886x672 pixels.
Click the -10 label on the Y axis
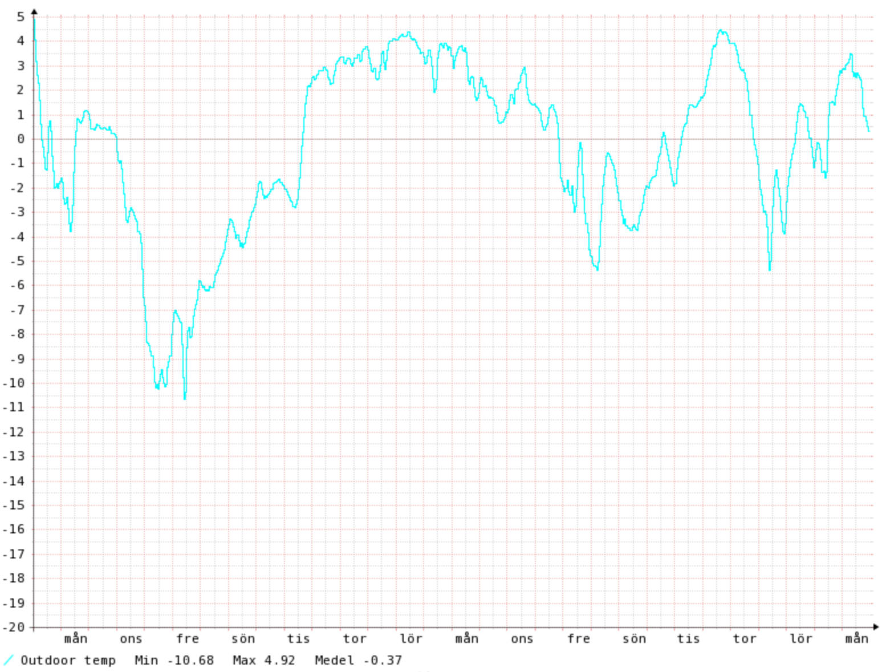coord(14,383)
